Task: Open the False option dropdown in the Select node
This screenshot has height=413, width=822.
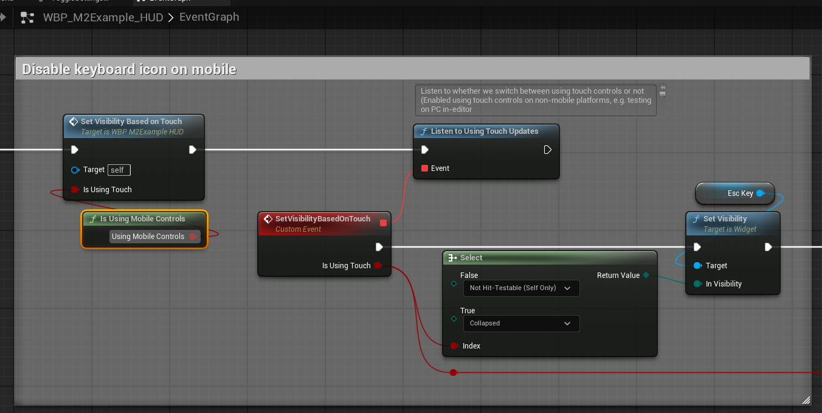Action: pyautogui.click(x=521, y=288)
